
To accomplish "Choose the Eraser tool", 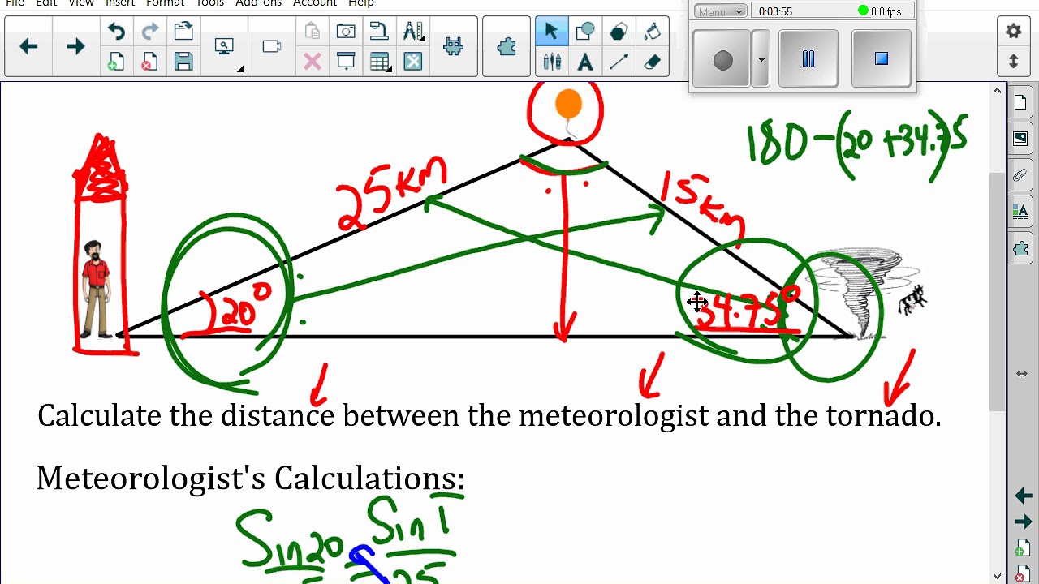I will [653, 62].
